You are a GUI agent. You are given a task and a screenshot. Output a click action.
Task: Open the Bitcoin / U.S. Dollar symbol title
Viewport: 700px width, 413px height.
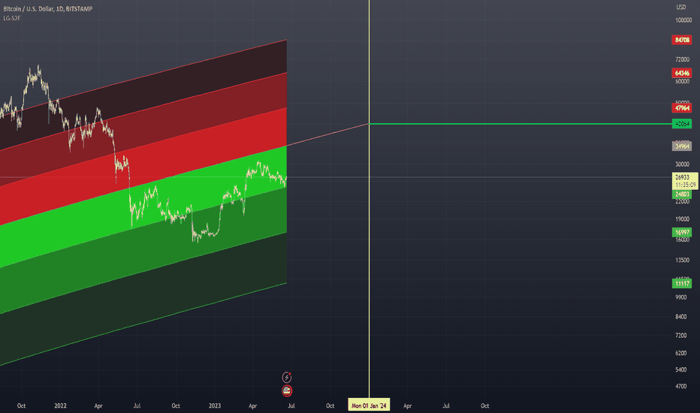(x=48, y=8)
